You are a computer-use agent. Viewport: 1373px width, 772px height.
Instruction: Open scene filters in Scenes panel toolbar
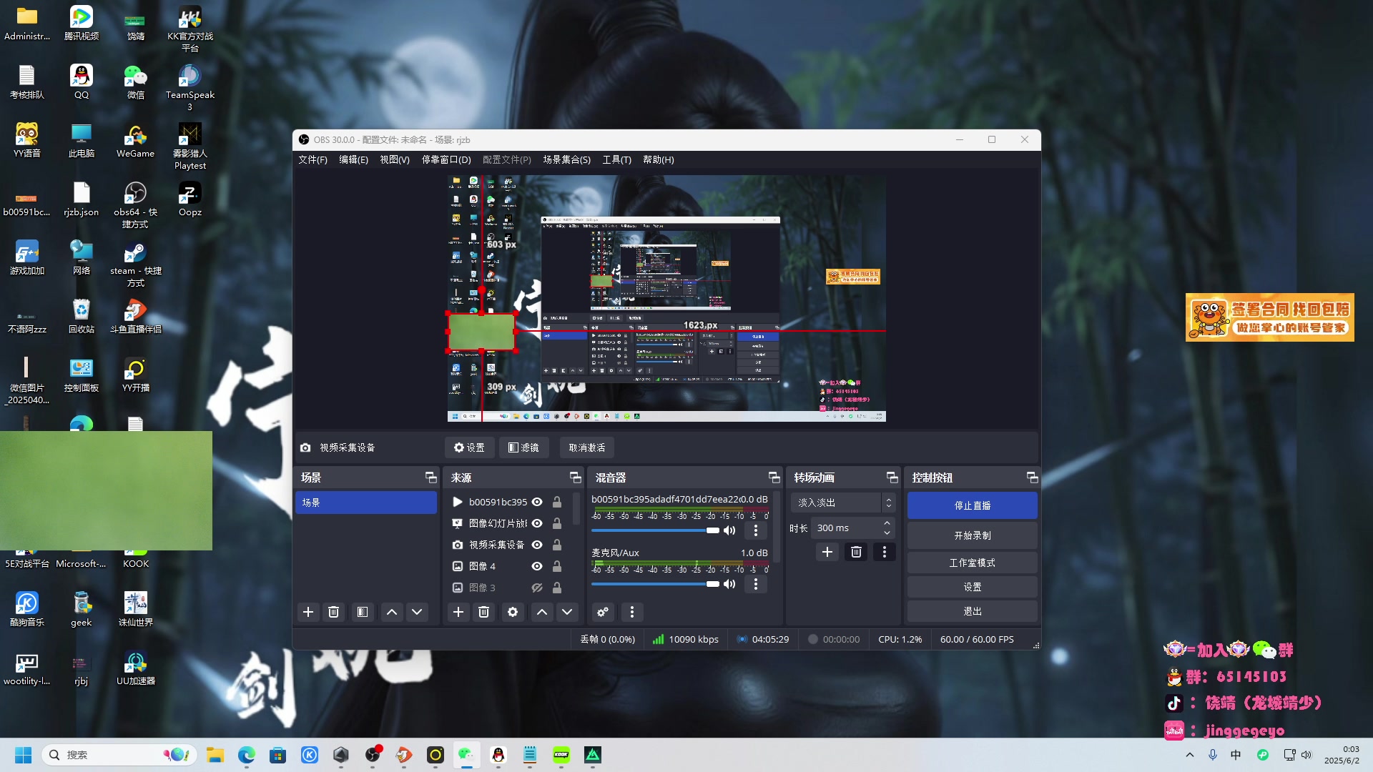[363, 612]
